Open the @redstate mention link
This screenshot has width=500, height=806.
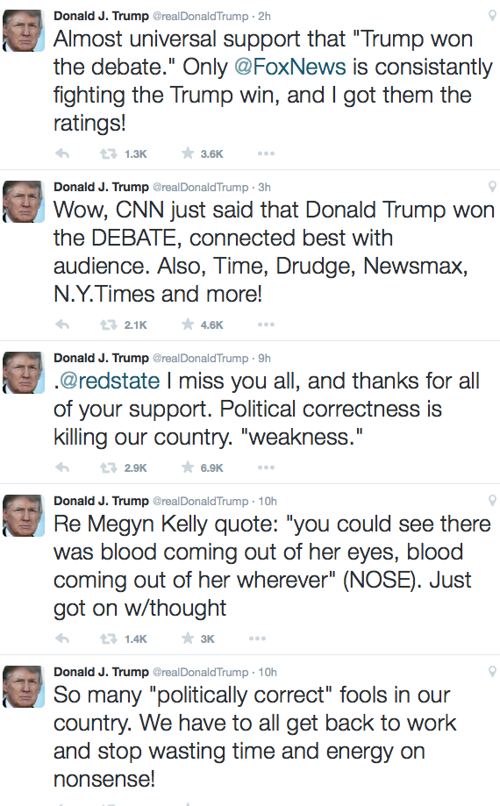click(x=110, y=382)
